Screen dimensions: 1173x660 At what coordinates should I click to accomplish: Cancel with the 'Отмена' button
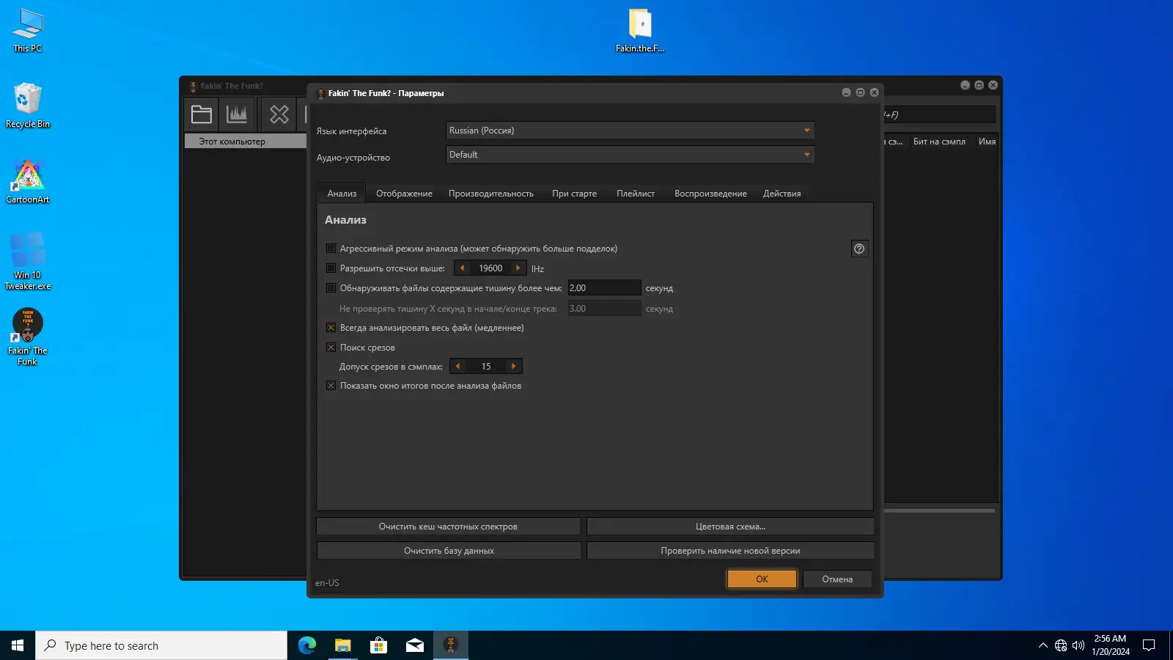[x=837, y=579]
